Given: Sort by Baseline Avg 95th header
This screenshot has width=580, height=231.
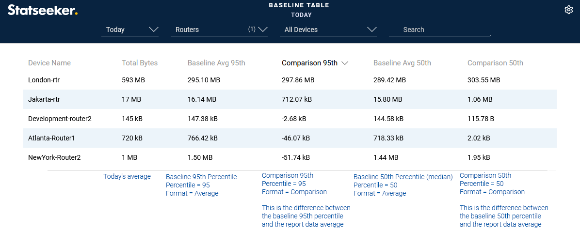Looking at the screenshot, I should coord(216,63).
